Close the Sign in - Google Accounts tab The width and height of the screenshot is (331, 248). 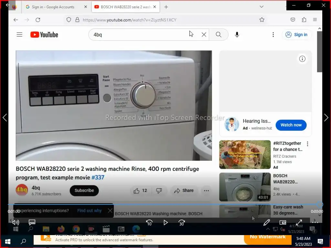[x=85, y=7]
